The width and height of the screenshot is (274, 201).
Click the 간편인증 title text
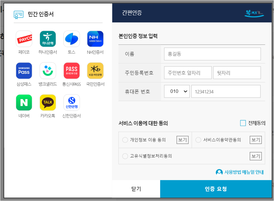[x=132, y=13]
